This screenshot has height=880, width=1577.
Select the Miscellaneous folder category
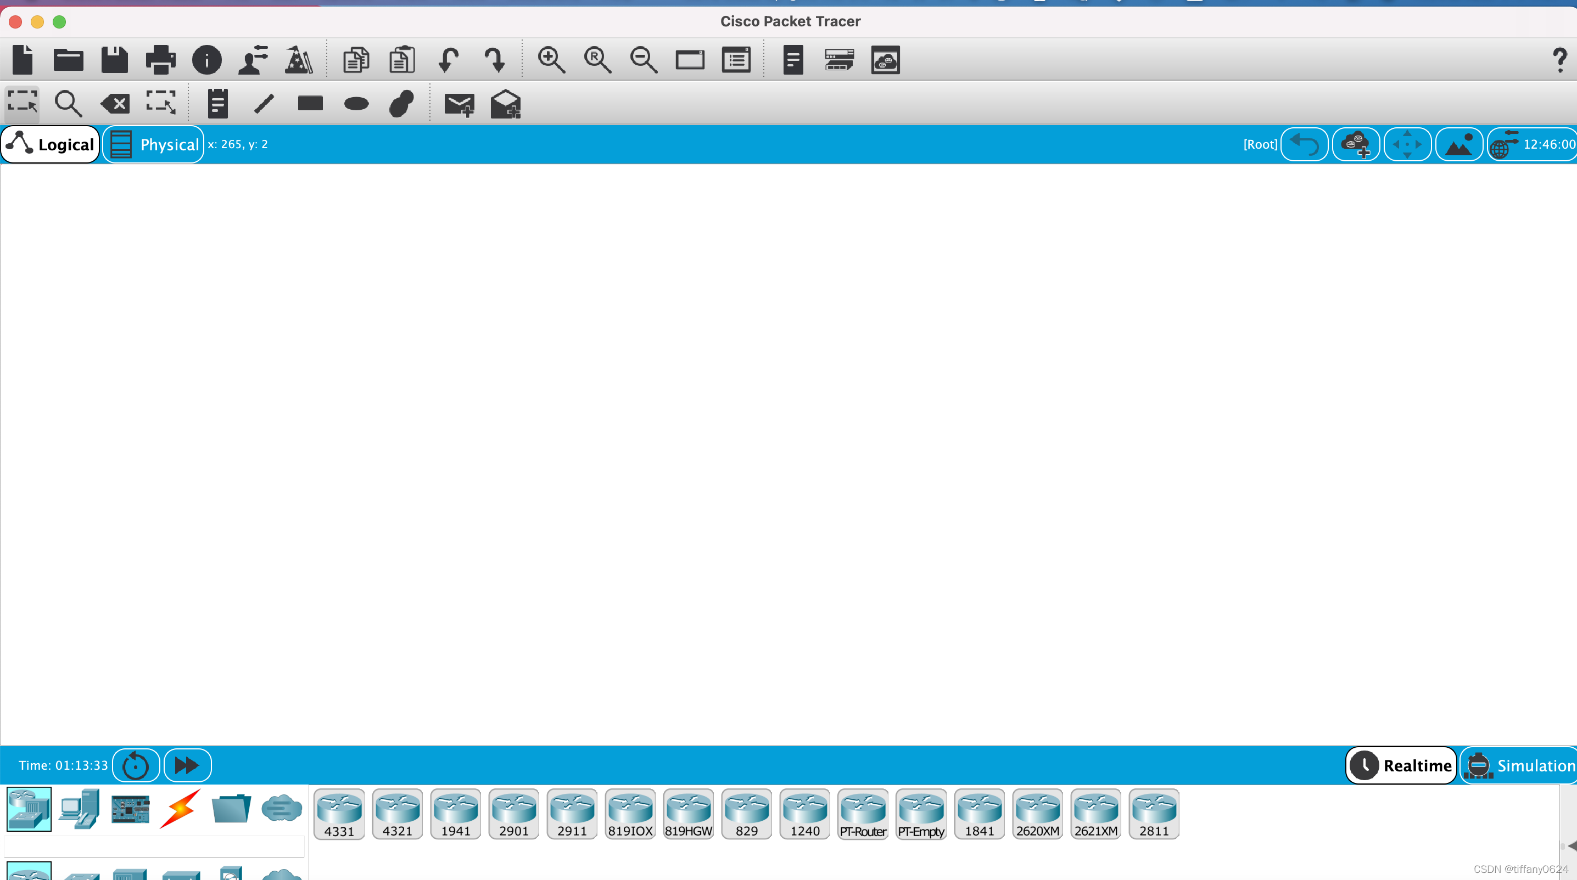(231, 809)
